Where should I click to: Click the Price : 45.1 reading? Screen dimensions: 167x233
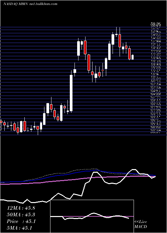[21, 221]
